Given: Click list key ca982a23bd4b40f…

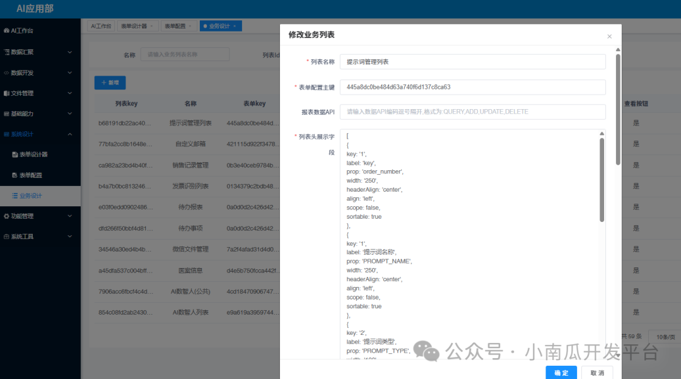Looking at the screenshot, I should point(125,165).
